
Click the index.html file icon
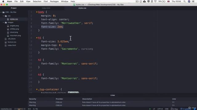6,46
